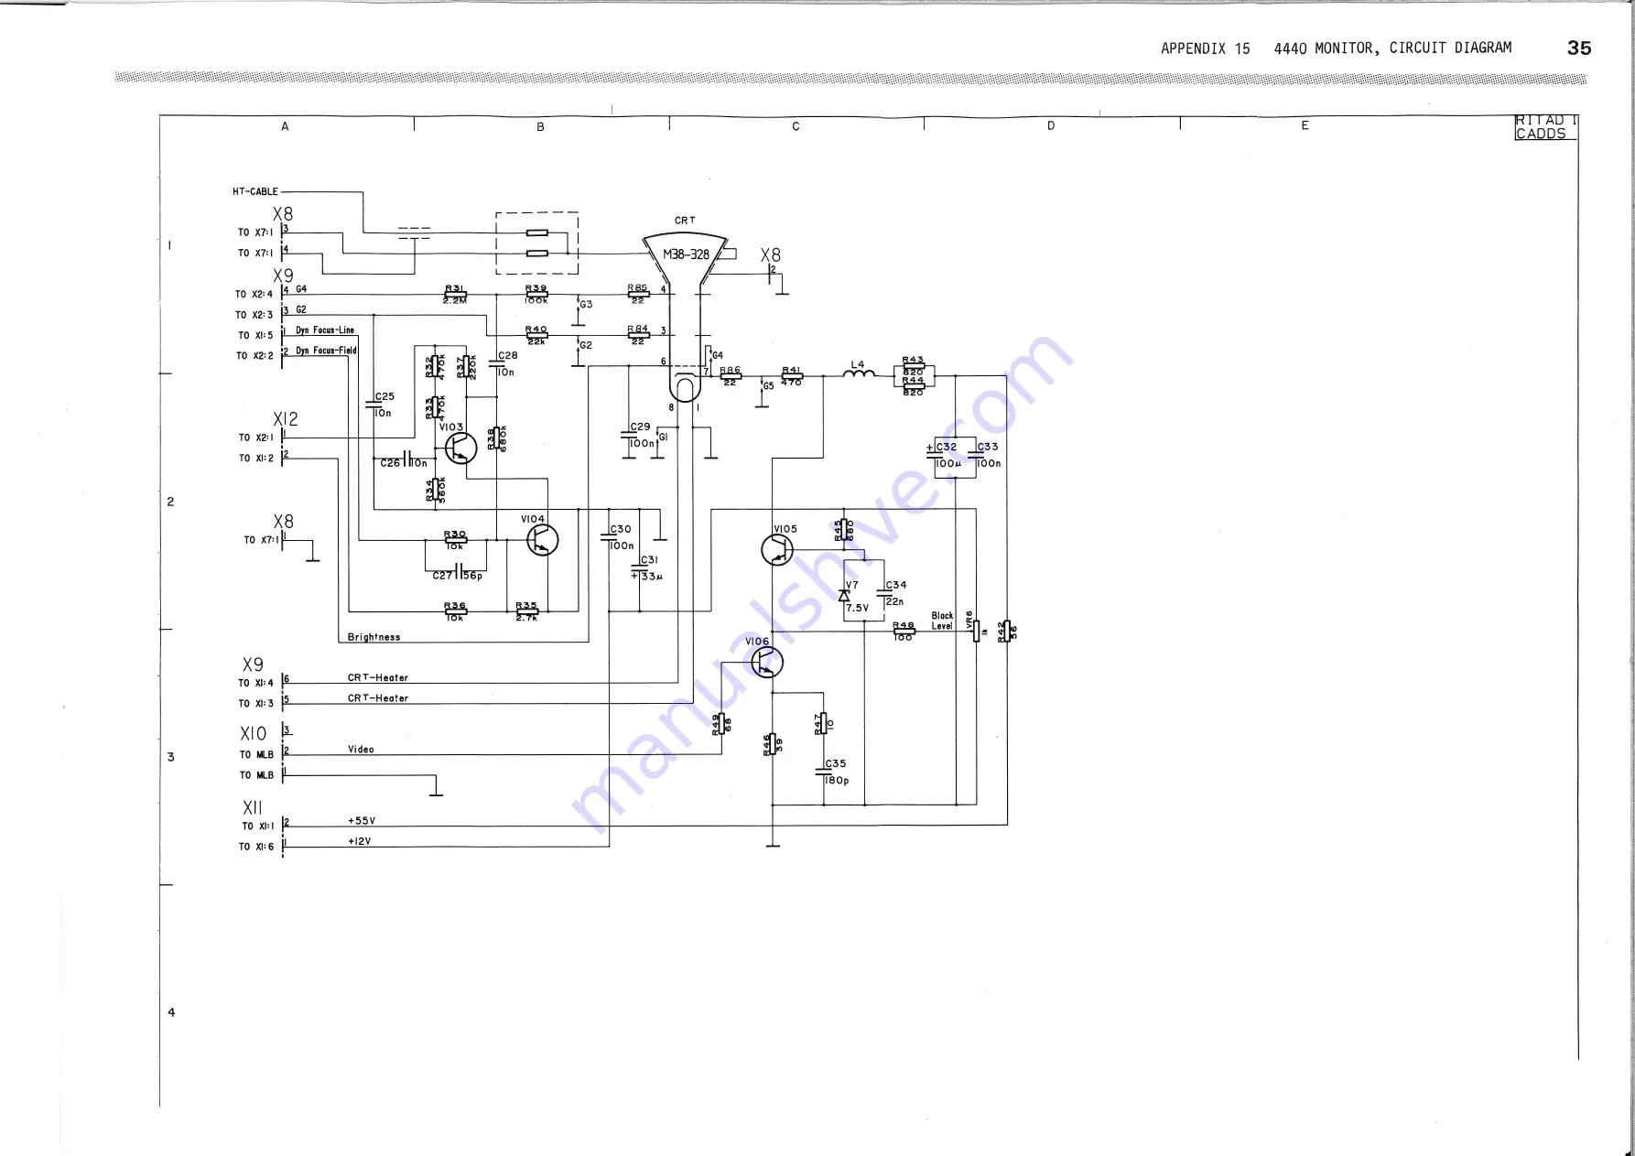The width and height of the screenshot is (1635, 1156).
Task: Select resistor R41 470 symbol
Action: (x=792, y=376)
